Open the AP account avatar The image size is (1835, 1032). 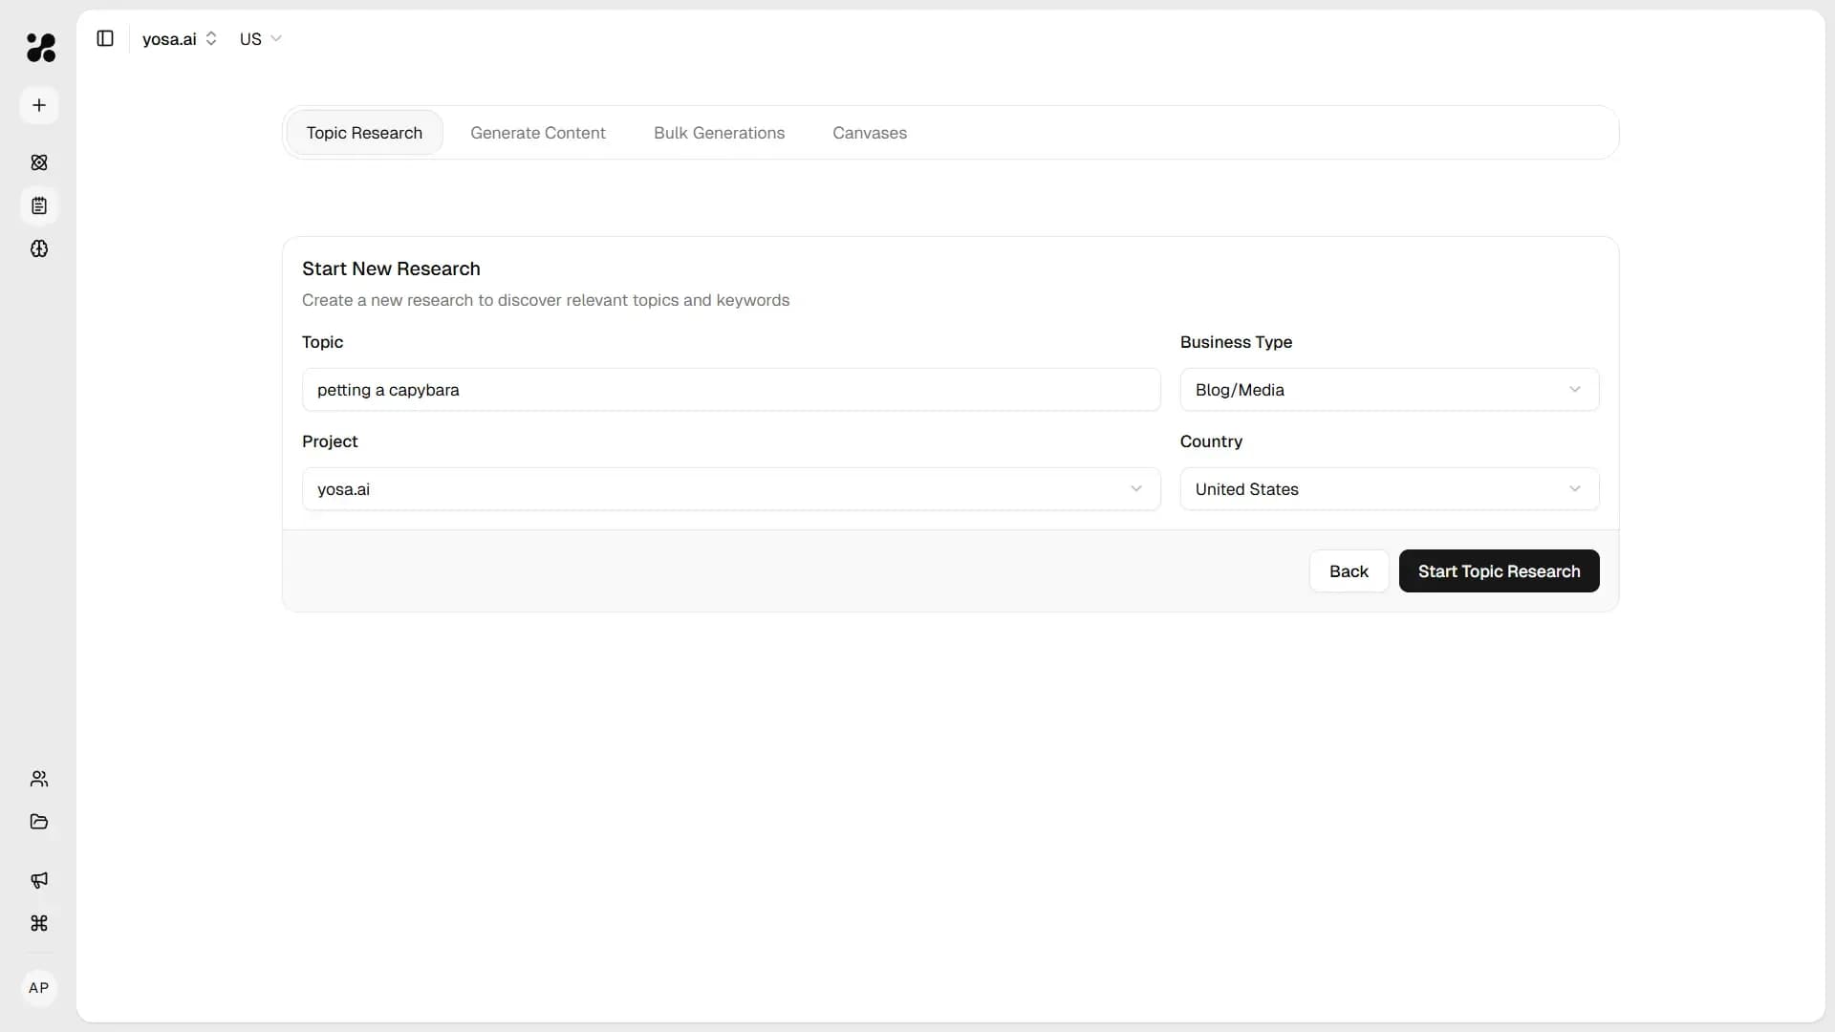(x=38, y=988)
